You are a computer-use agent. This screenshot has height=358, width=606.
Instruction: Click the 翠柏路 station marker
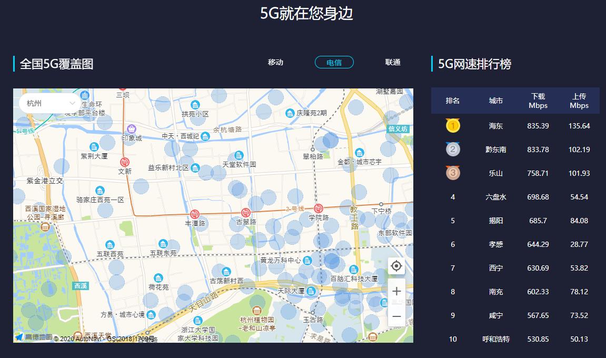313,149
